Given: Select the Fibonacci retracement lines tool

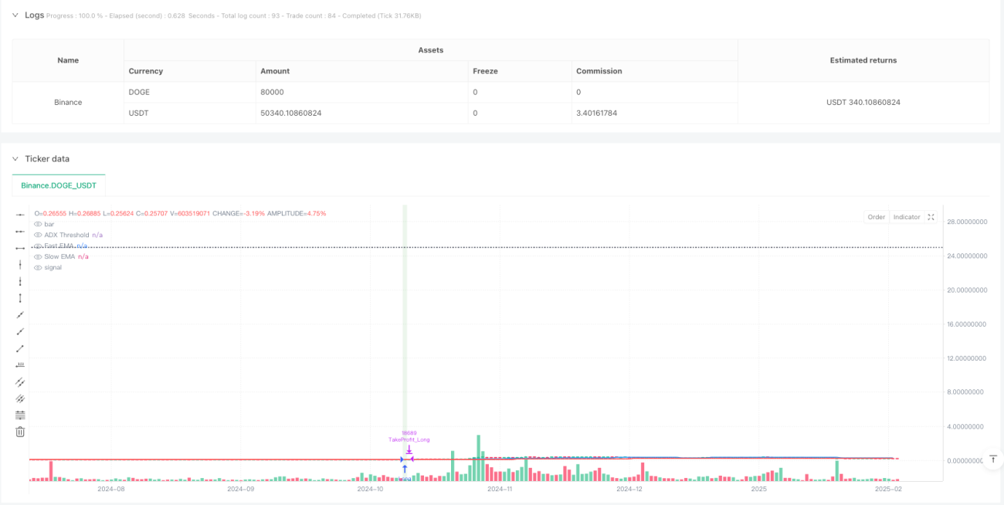Looking at the screenshot, I should pyautogui.click(x=20, y=415).
